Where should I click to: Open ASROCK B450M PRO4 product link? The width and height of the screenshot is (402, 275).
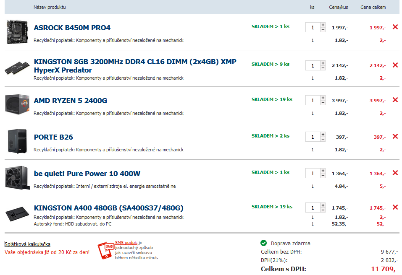(72, 28)
